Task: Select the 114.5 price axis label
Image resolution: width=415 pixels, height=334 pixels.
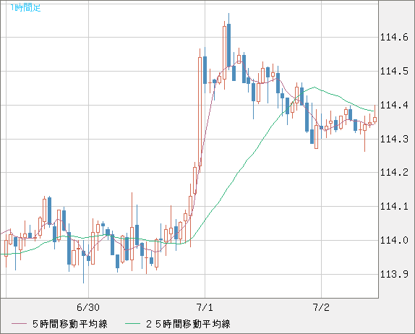Action: click(394, 71)
